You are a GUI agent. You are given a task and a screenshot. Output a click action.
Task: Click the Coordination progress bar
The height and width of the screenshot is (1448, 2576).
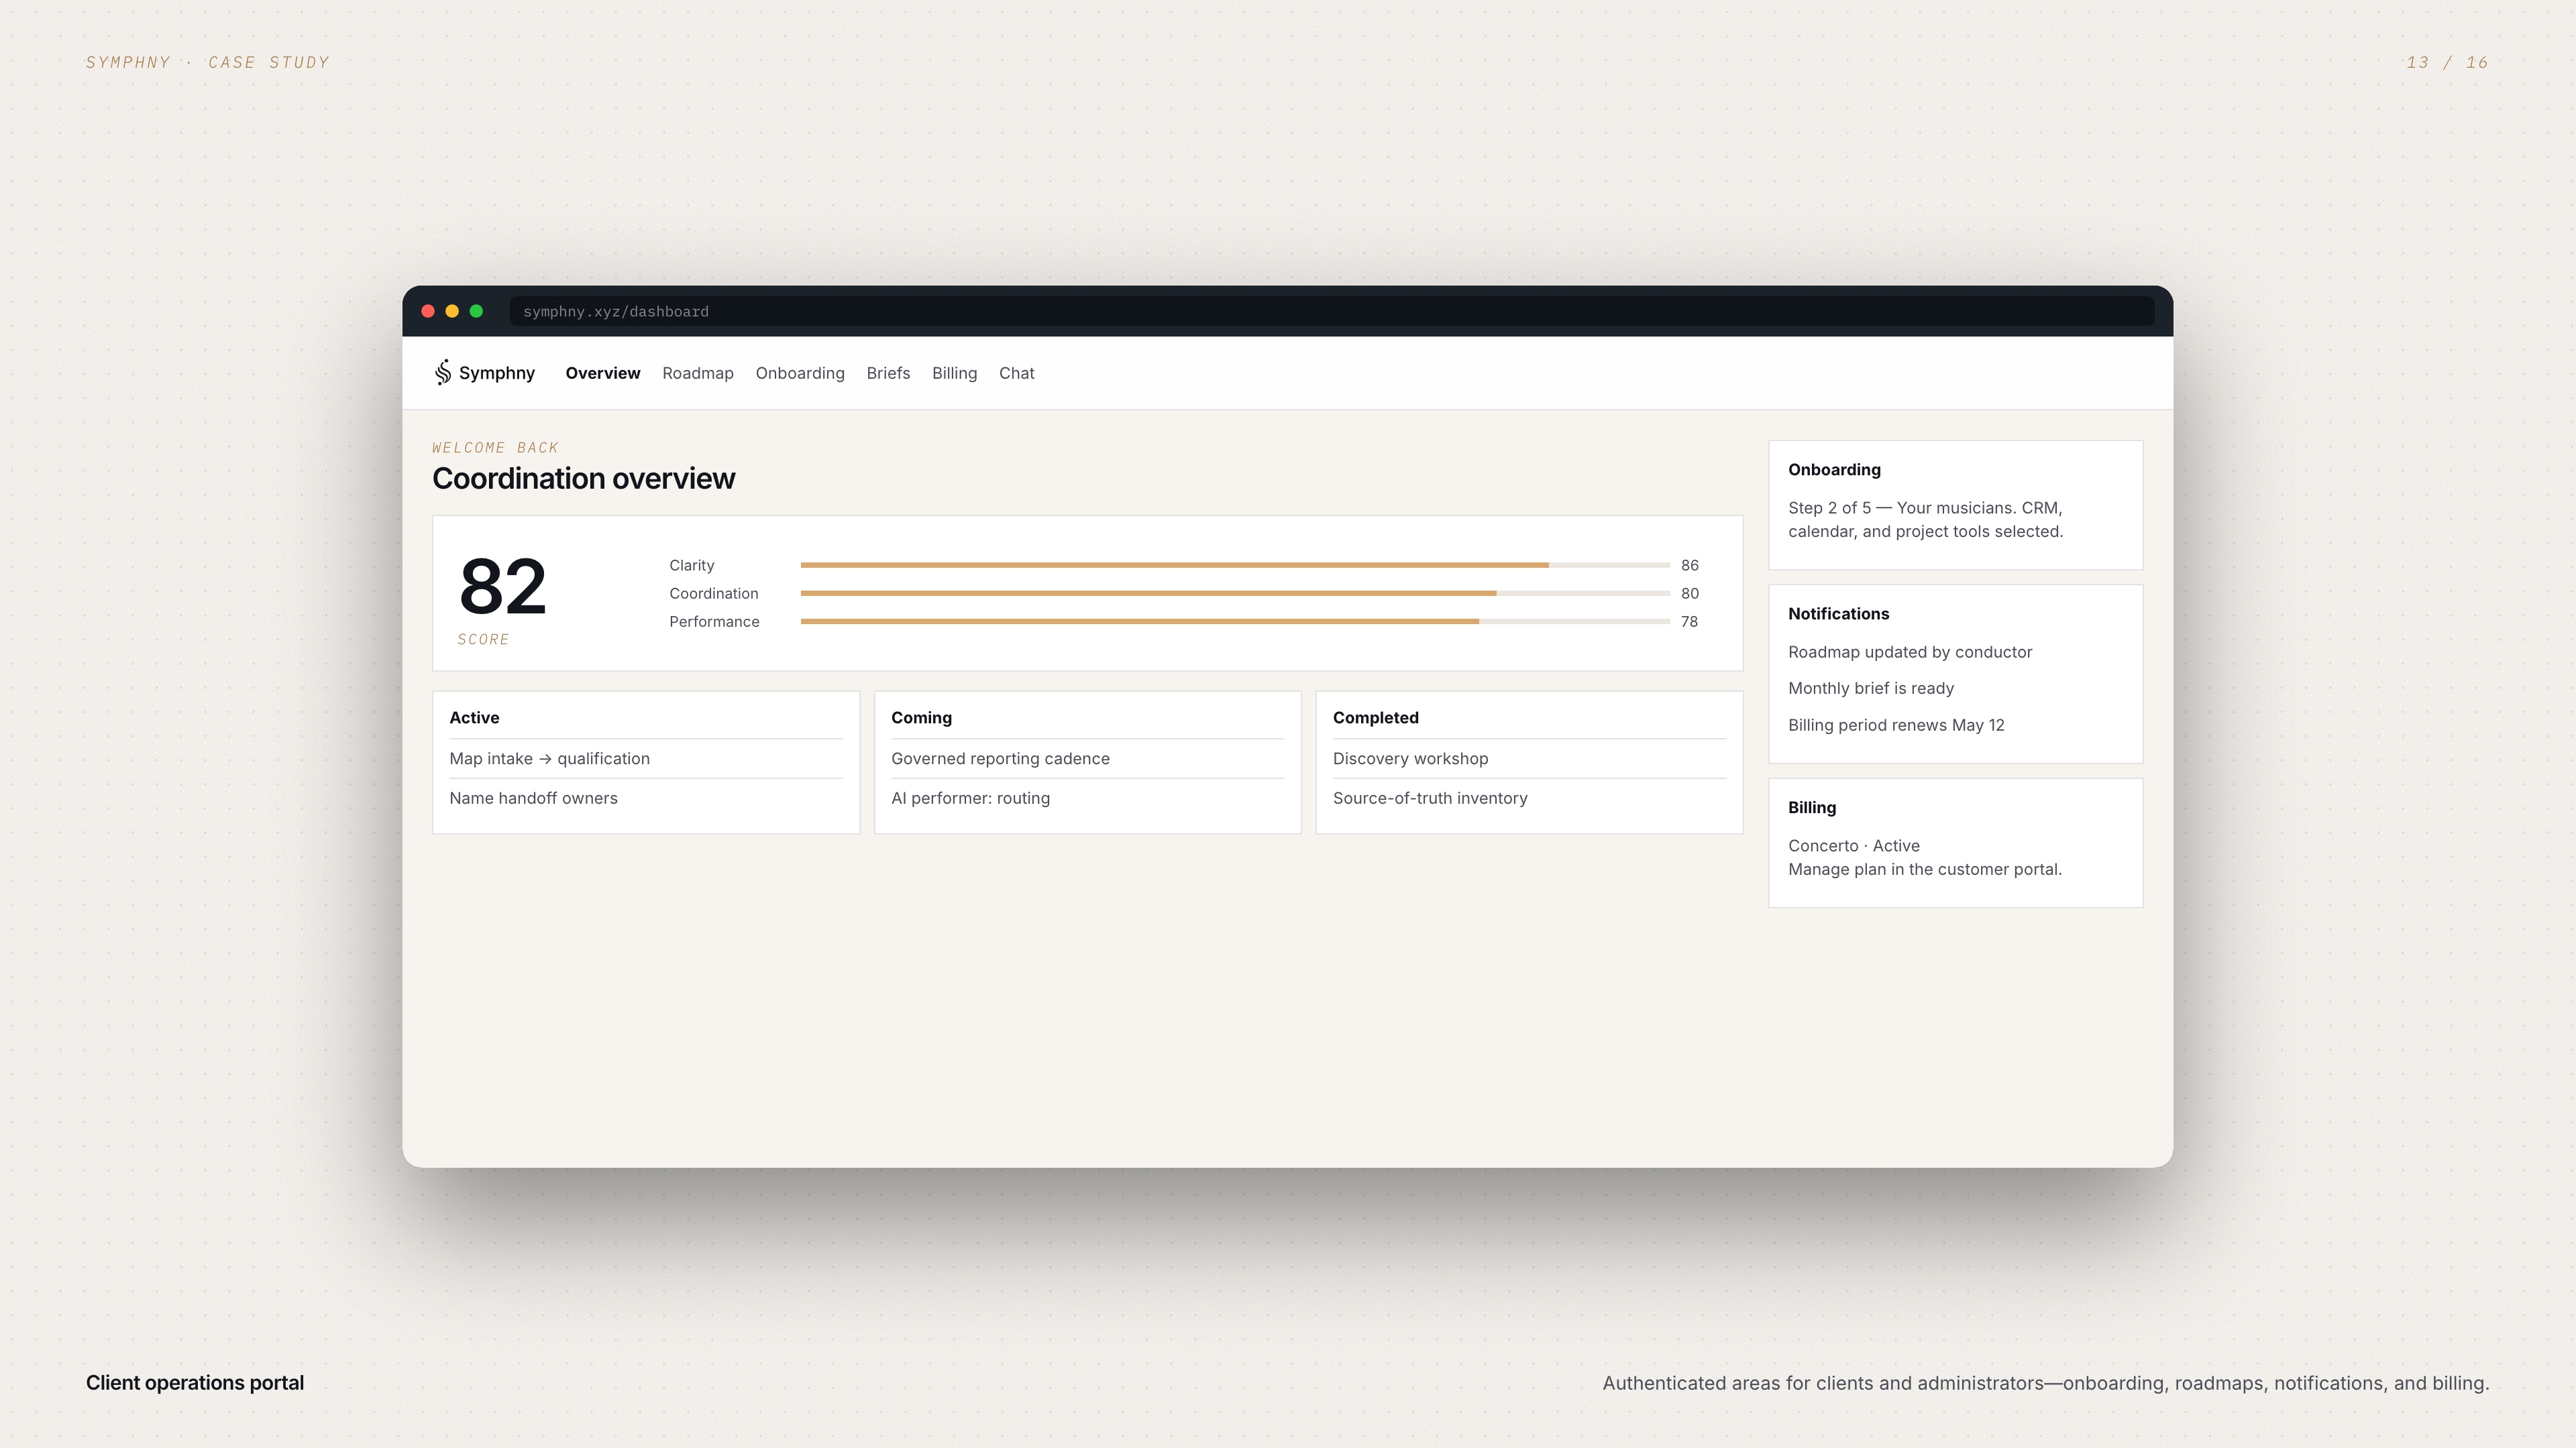coord(1235,593)
